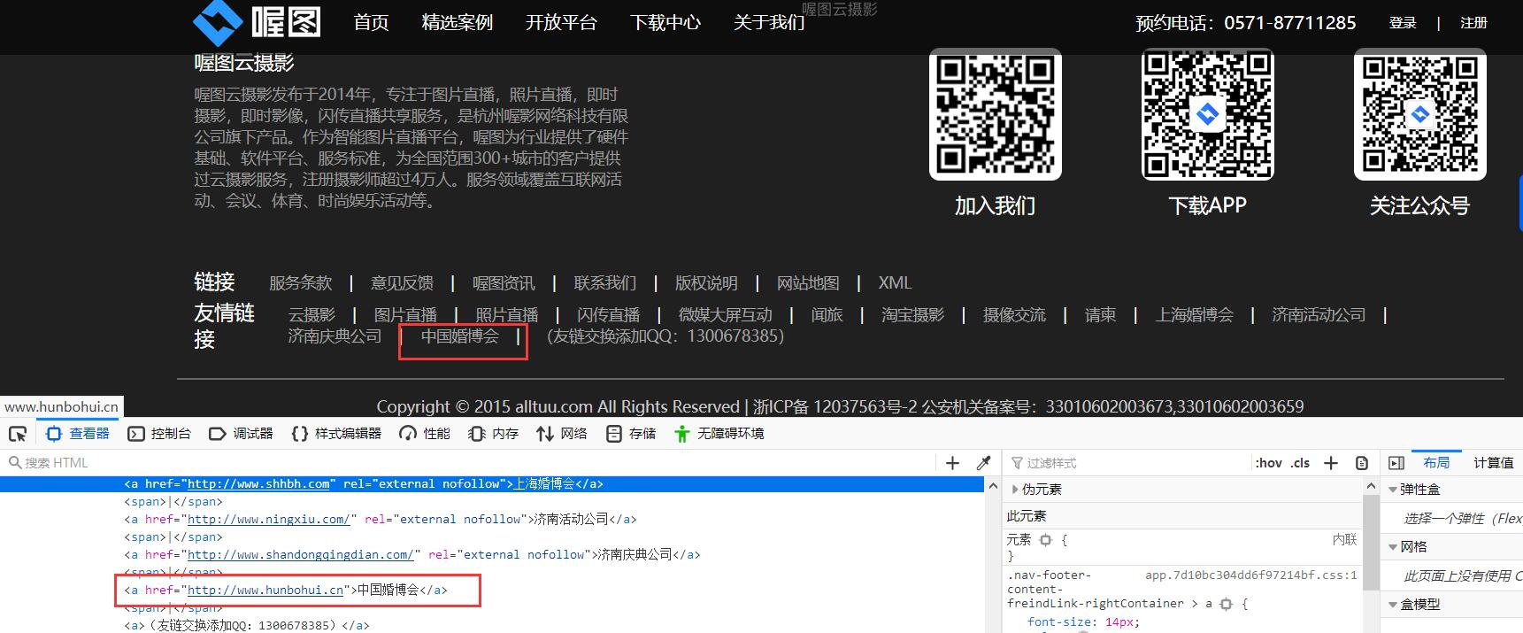Screen dimensions: 1523x633
Task: Open the 无障碍环境 accessibility tab
Action: click(719, 434)
